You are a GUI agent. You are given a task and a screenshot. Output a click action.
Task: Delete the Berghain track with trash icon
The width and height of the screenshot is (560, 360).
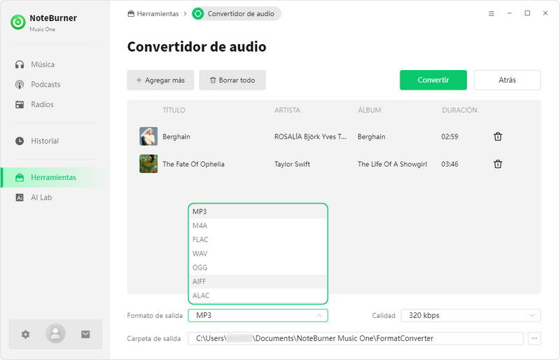tap(498, 137)
